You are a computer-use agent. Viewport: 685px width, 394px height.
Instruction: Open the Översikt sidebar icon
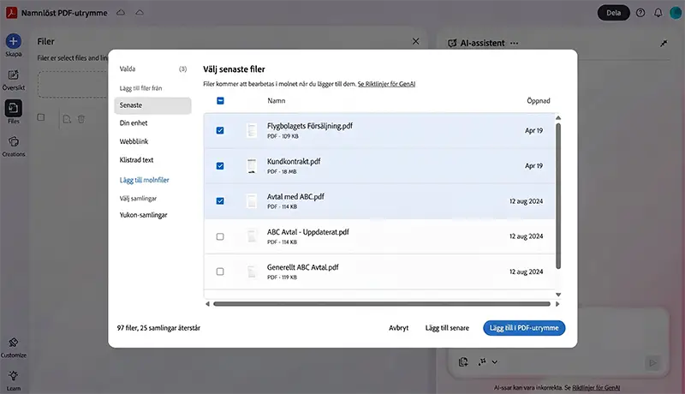tap(13, 75)
